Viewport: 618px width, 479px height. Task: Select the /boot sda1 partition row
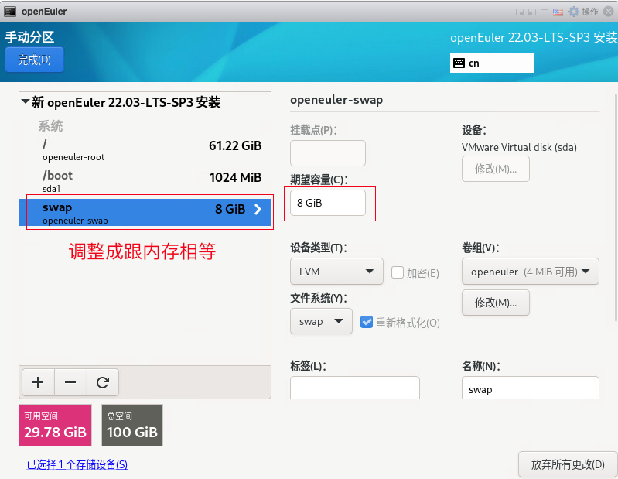click(x=145, y=181)
